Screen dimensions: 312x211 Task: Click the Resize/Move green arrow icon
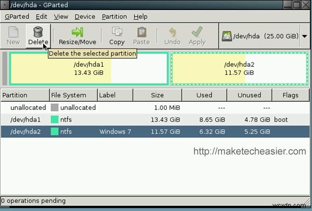point(77,32)
